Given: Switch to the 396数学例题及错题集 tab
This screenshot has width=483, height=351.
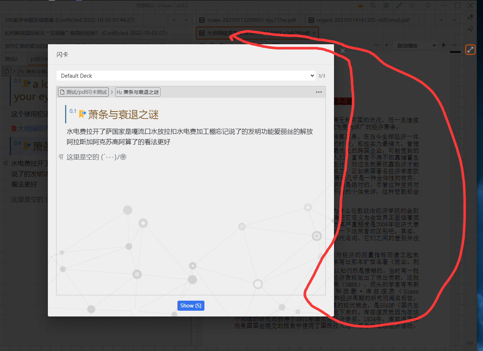Looking at the screenshot, I should [x=69, y=20].
